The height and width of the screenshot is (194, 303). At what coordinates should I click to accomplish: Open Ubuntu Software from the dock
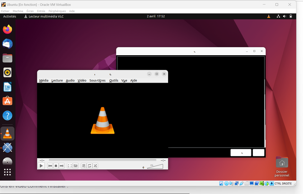[8, 101]
